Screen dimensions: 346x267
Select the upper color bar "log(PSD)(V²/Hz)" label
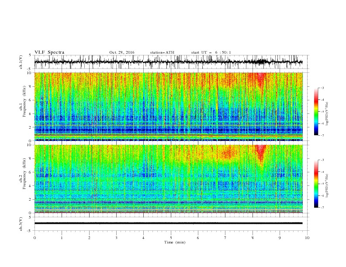pos(327,114)
